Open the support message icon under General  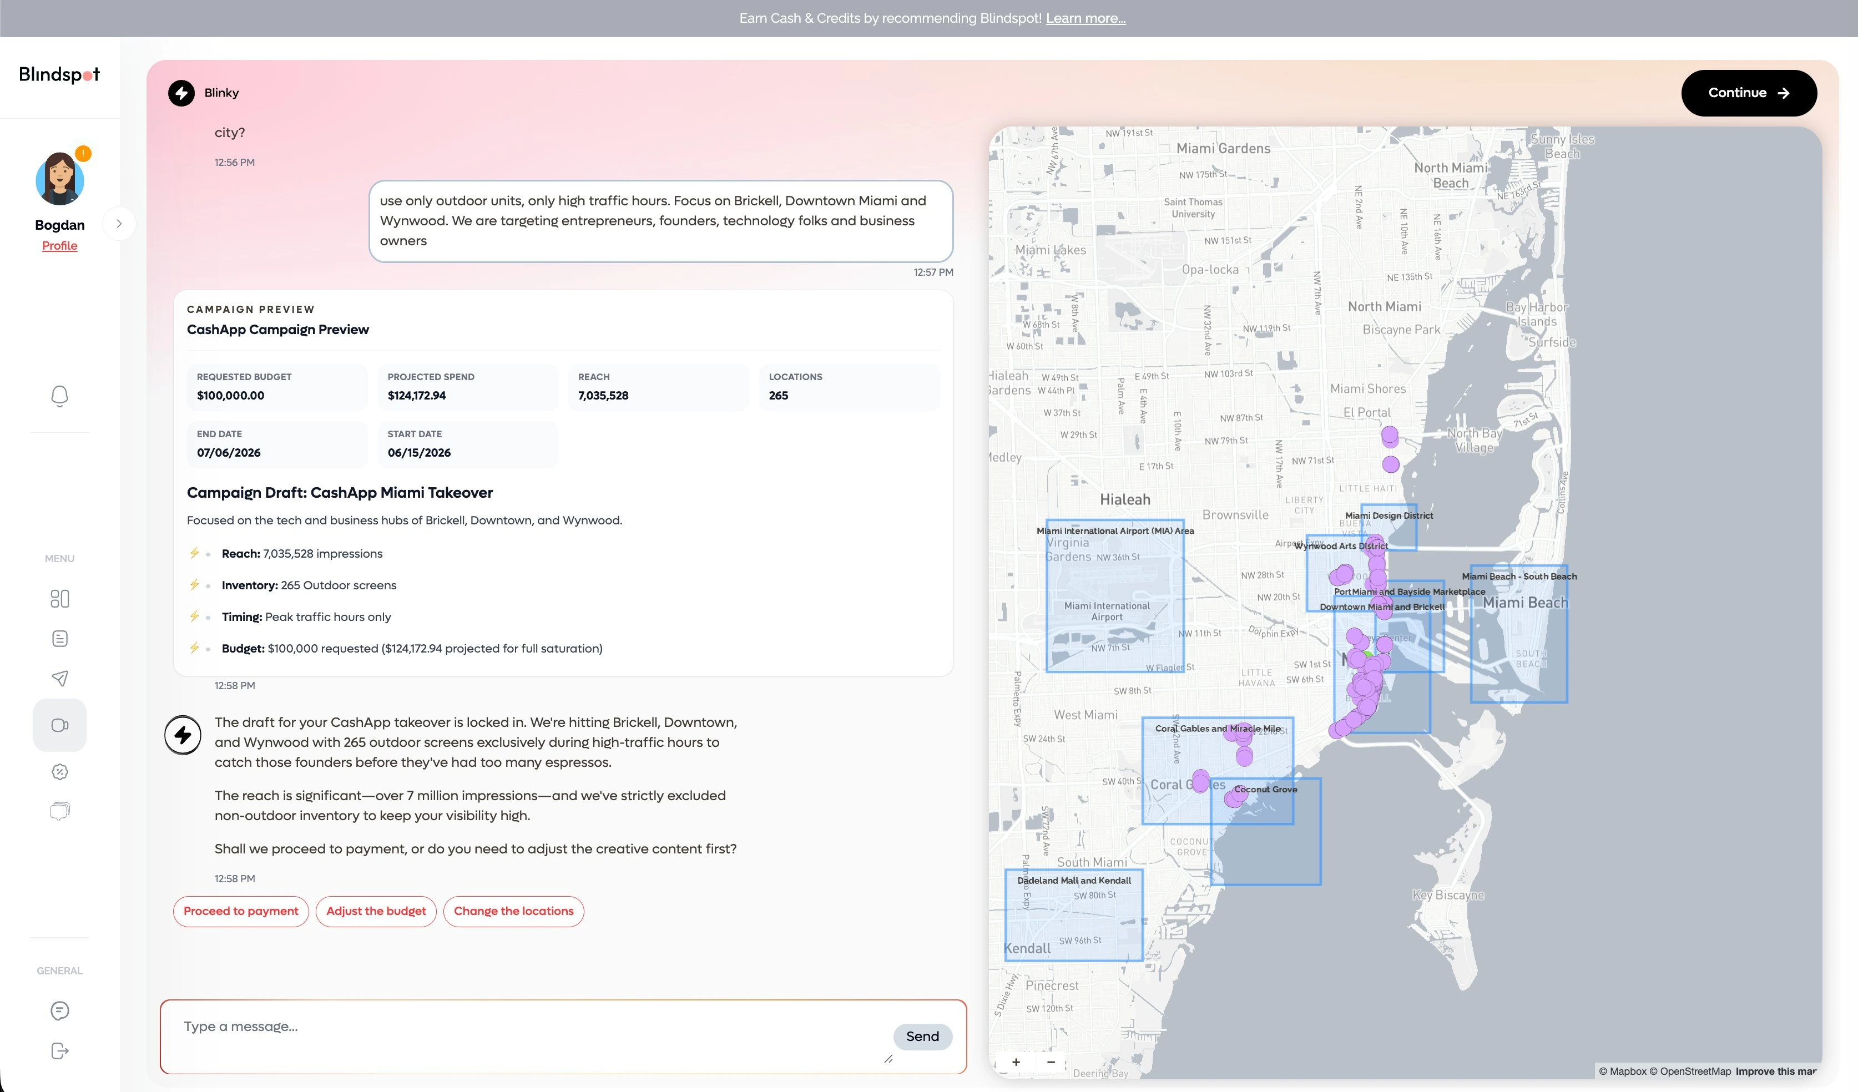(60, 1011)
